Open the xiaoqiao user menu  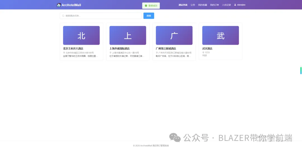[240, 5]
